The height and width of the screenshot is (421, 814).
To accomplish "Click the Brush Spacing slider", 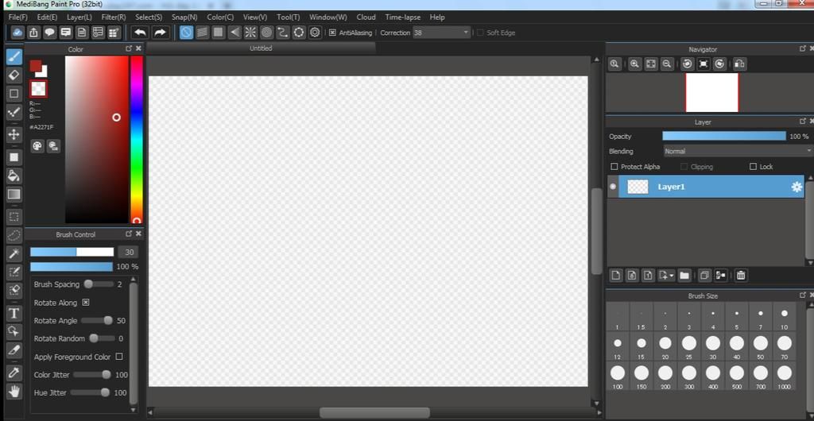I will (99, 284).
